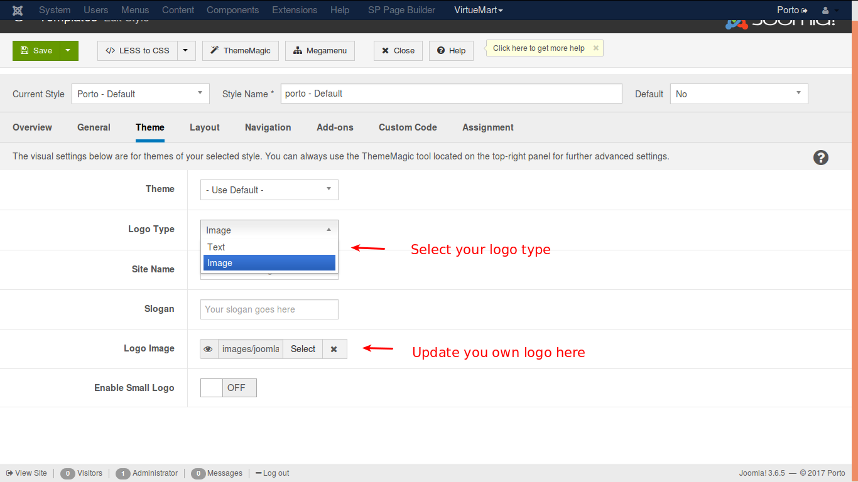Screen dimensions: 858x482
Task: Click the Style Name input field
Action: (x=451, y=94)
